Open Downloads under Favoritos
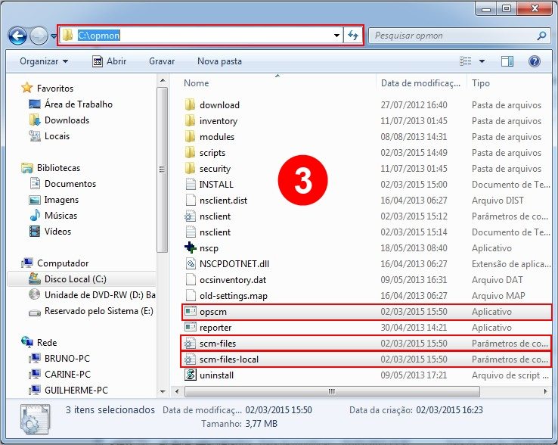 pyautogui.click(x=67, y=120)
